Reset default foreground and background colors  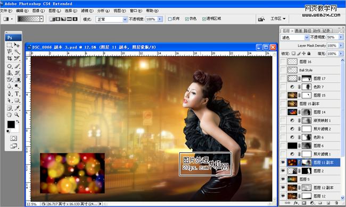point(9,131)
